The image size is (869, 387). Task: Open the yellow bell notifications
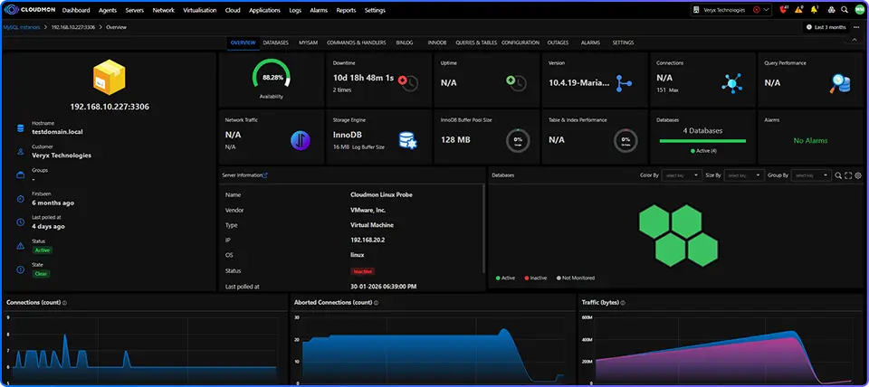(814, 9)
